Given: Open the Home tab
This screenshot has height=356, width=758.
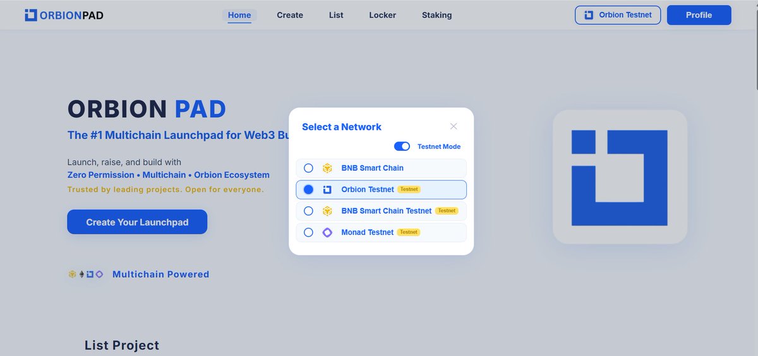Looking at the screenshot, I should click(x=239, y=15).
